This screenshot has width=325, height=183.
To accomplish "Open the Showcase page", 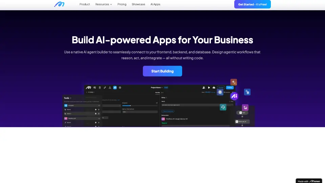I will click(138, 4).
